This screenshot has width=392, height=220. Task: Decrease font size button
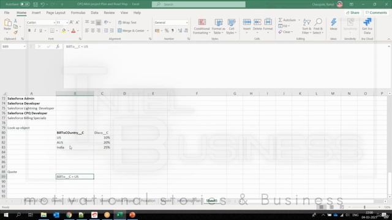coord(77,23)
